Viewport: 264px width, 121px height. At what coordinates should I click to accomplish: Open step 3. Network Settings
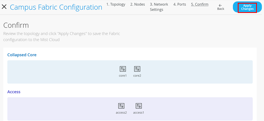coord(159,7)
